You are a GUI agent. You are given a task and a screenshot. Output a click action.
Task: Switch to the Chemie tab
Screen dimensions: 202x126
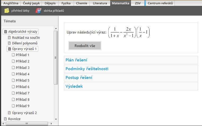[82, 3]
